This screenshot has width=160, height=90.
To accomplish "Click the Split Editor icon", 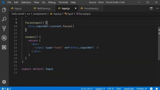I will point(151,8).
